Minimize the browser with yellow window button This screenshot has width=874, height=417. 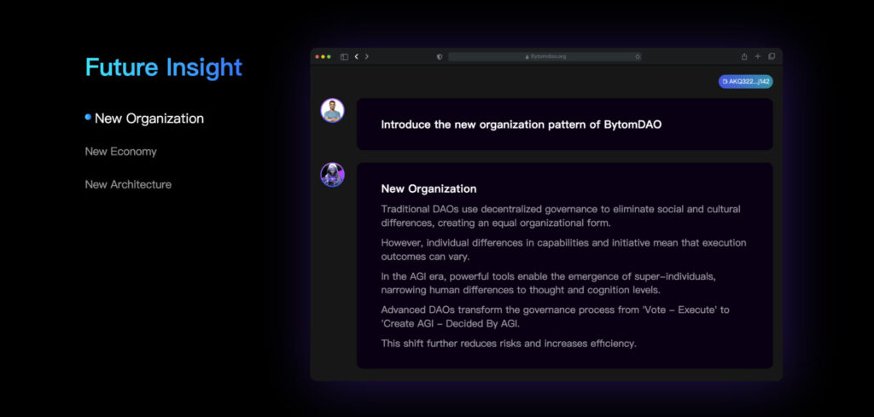323,57
